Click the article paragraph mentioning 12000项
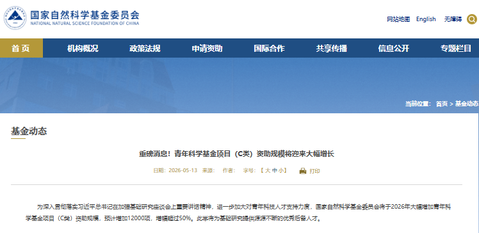 (x=238, y=213)
